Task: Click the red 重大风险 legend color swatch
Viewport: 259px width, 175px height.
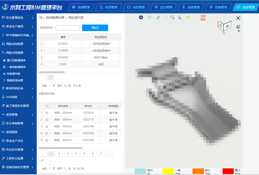Action: coord(228,171)
